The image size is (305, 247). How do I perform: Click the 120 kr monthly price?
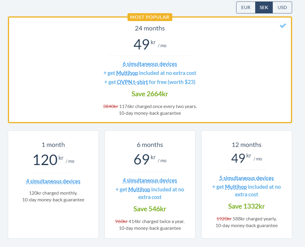(45, 160)
